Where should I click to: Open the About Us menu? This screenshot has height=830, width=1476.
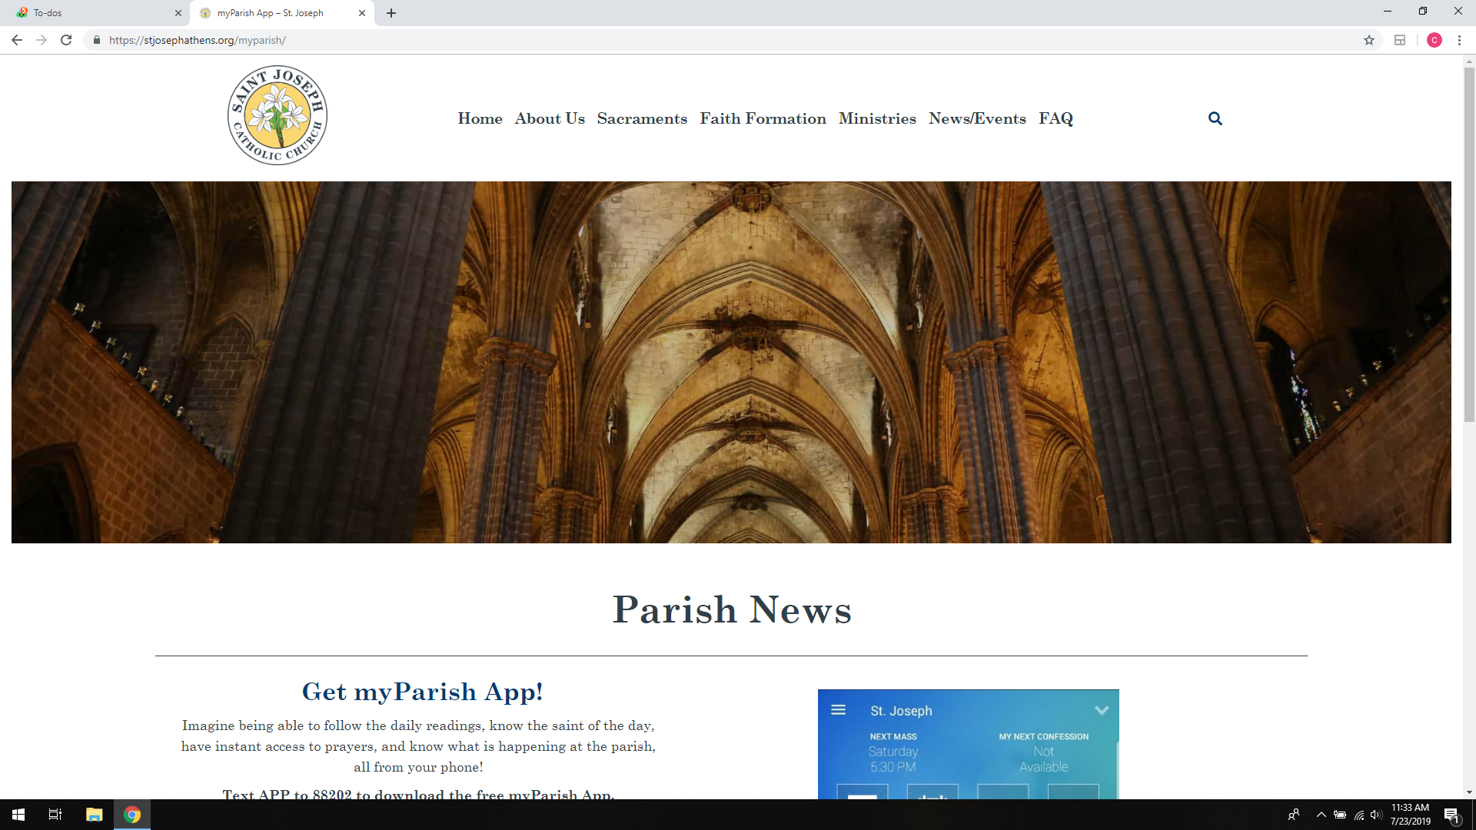coord(550,118)
